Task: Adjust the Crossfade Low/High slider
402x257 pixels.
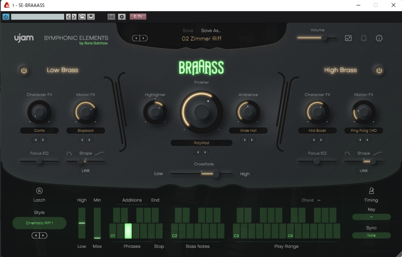Action: 201,174
